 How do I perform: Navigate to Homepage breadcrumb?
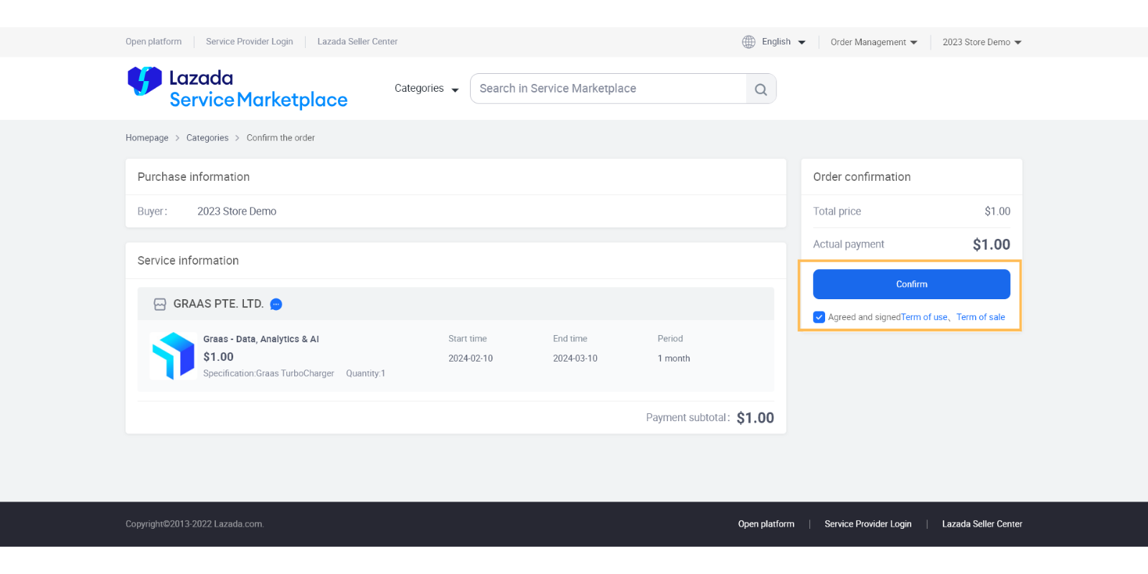point(147,138)
